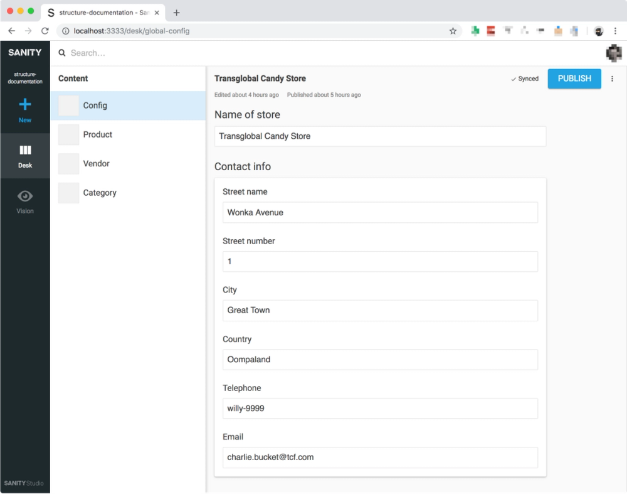
Task: Go forward with the browser forward arrow
Action: [x=28, y=31]
